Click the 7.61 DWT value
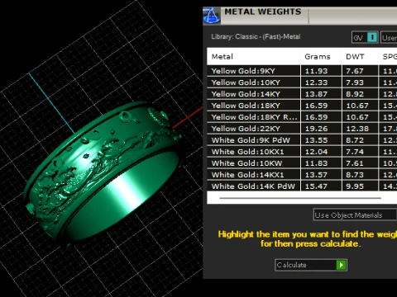Screen dimensions: 397x297 [355, 163]
